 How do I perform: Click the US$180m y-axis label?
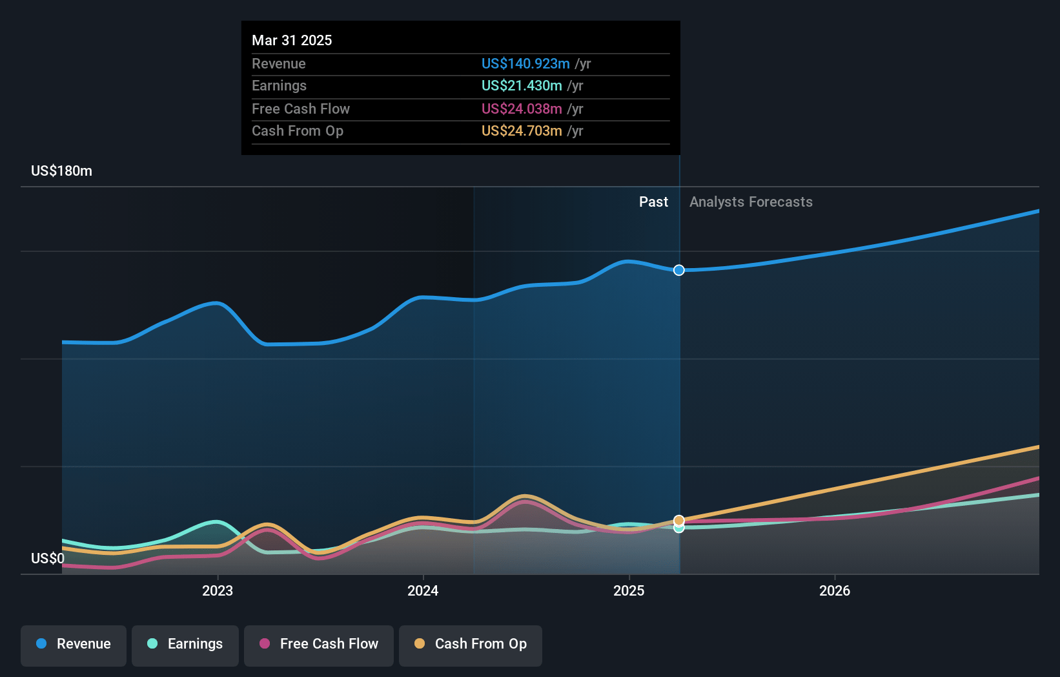tap(62, 171)
